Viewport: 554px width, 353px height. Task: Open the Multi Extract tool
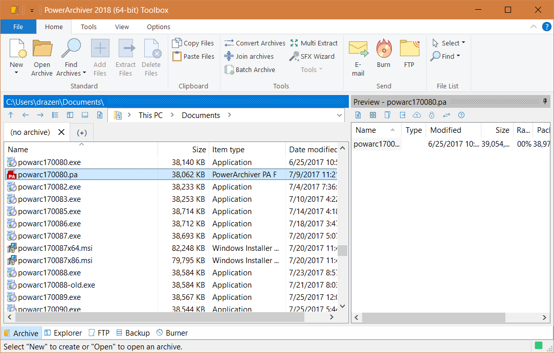point(314,43)
